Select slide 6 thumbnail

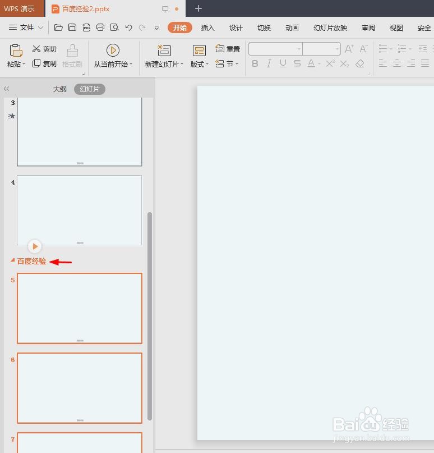(x=80, y=388)
